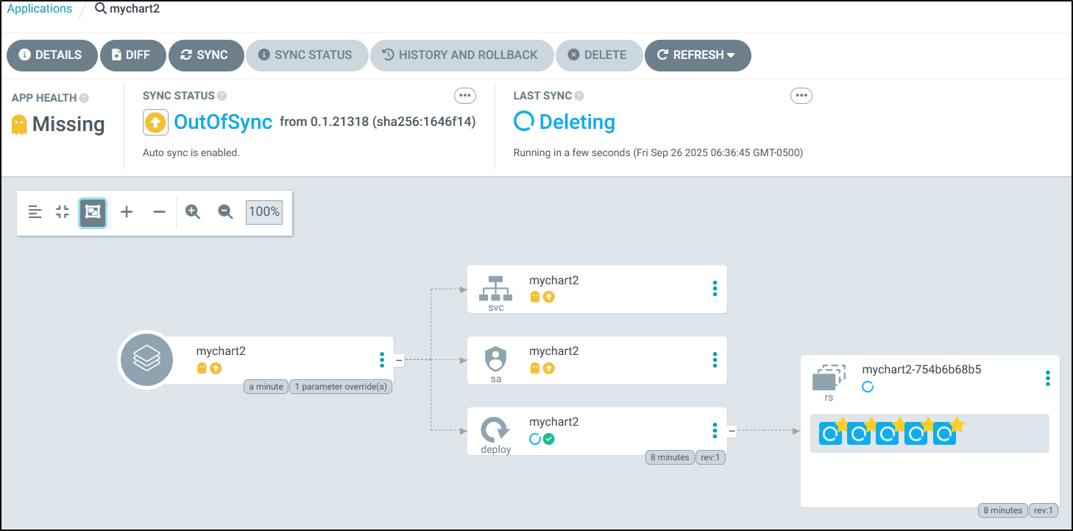The width and height of the screenshot is (1073, 531).
Task: Click the left-aligned lines layout icon
Action: [x=35, y=212]
